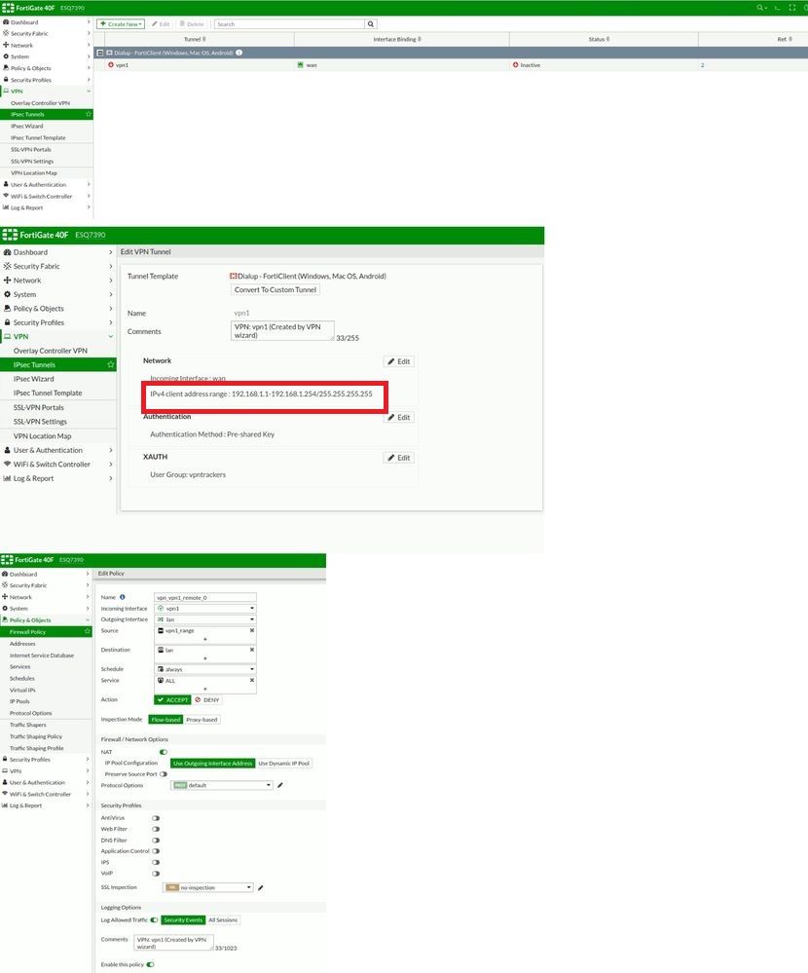The width and height of the screenshot is (808, 973).
Task: Click the search magnifier button in the tunnel list toolbar
Action: (371, 24)
